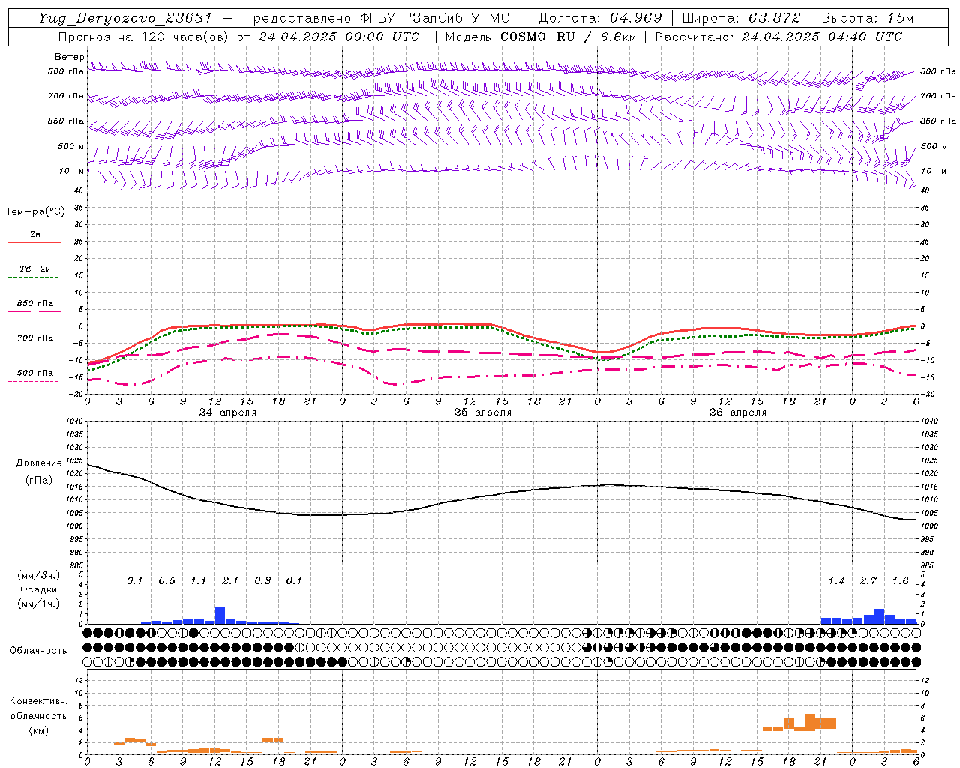Click the 'Td 2м' dew point legend entry

(35, 268)
